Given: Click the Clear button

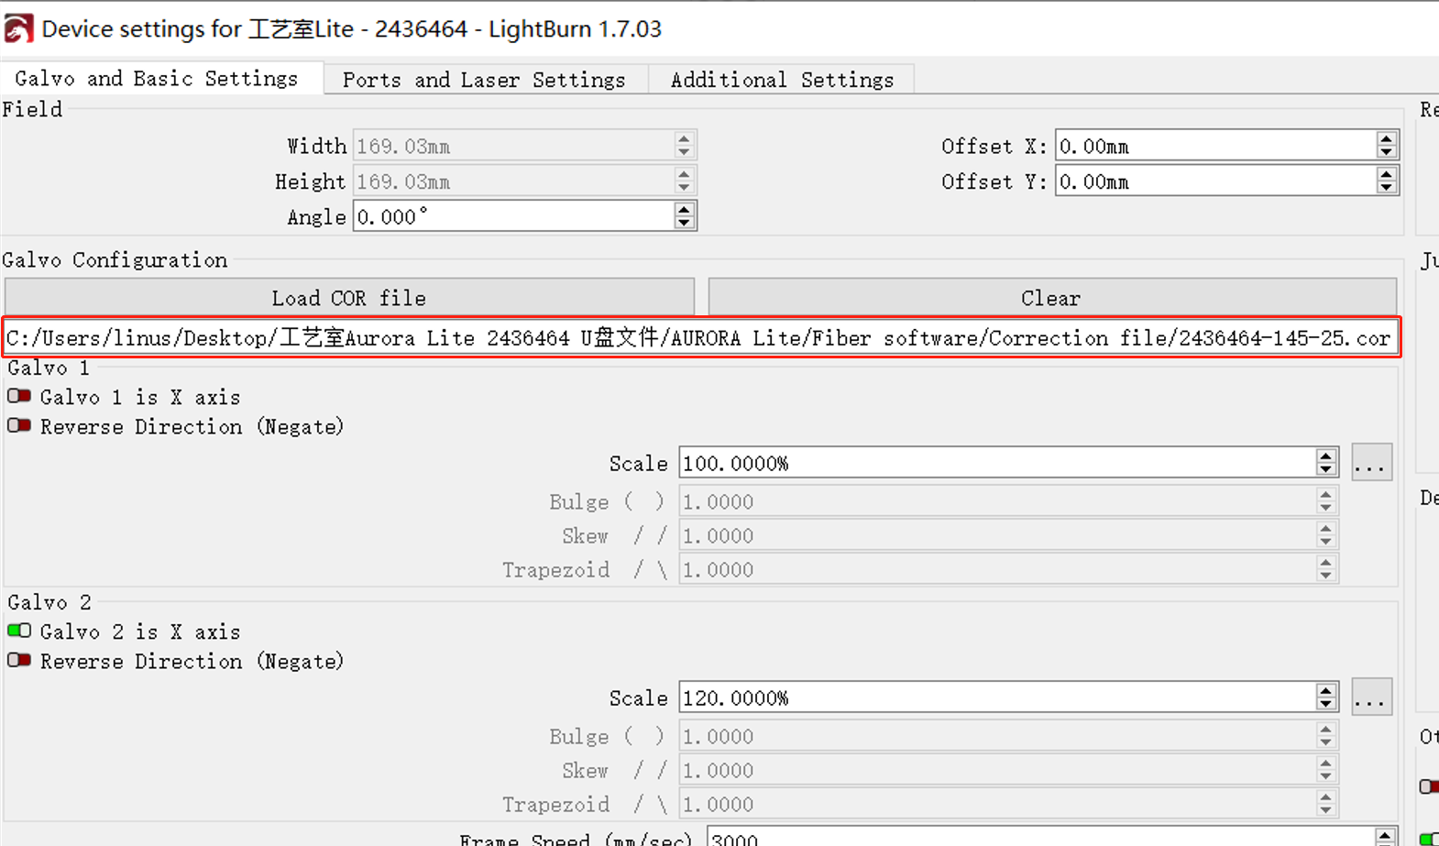Looking at the screenshot, I should [x=1051, y=298].
